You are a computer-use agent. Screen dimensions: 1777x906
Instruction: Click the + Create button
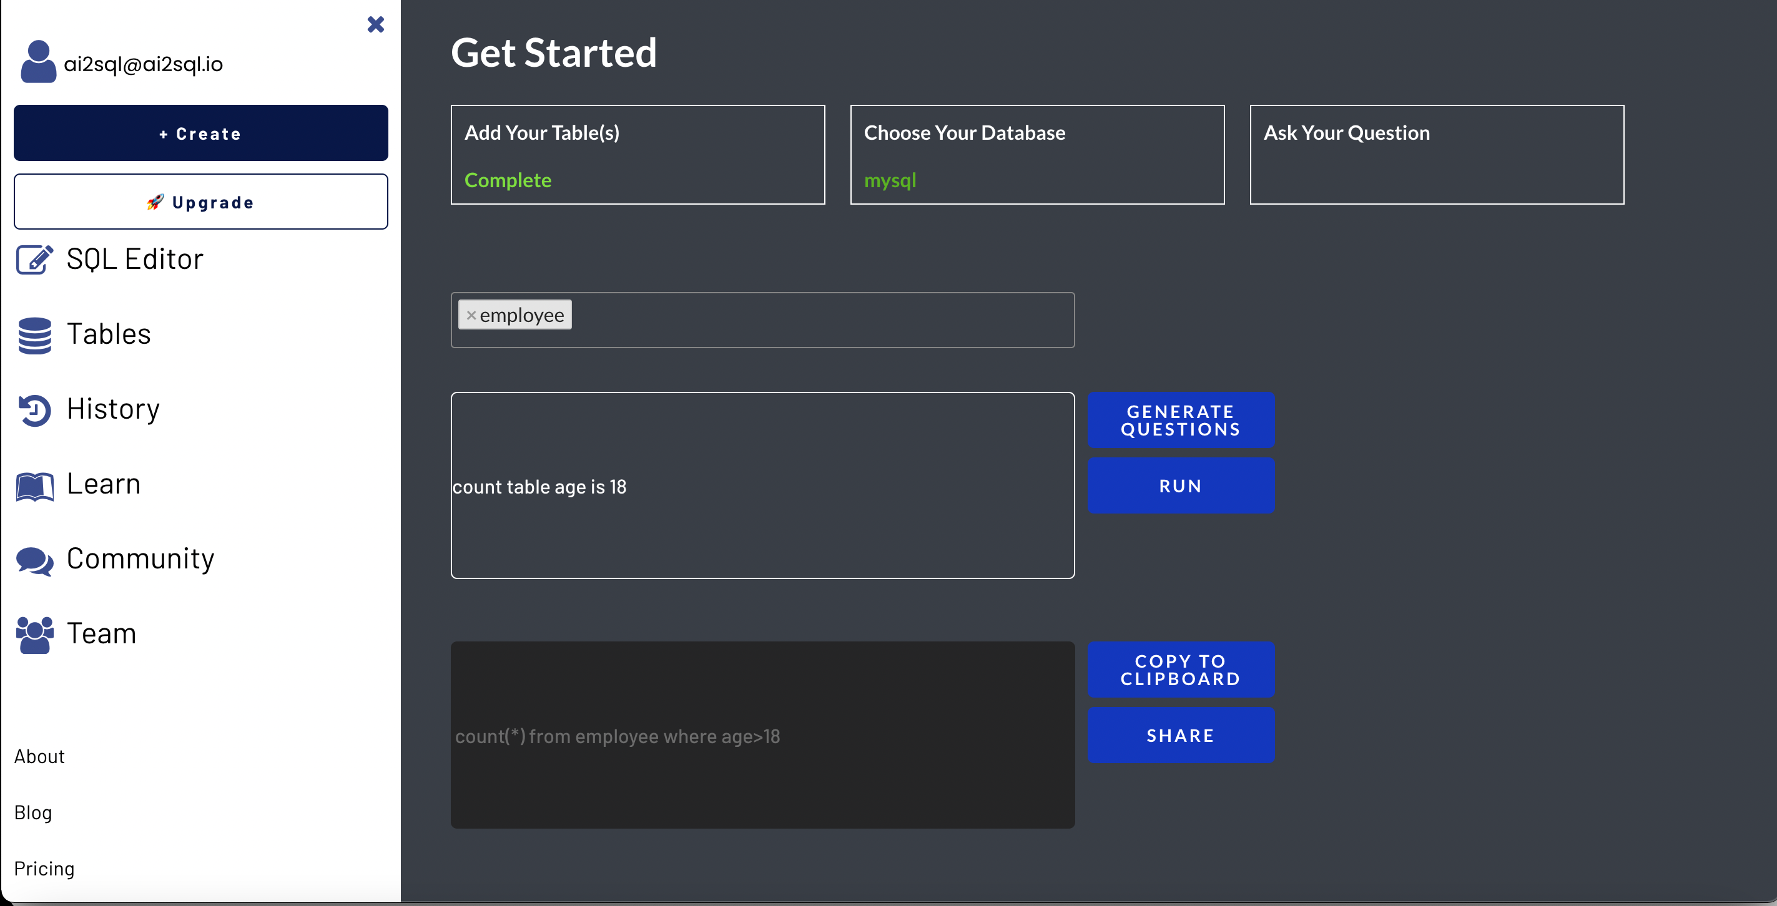[201, 133]
